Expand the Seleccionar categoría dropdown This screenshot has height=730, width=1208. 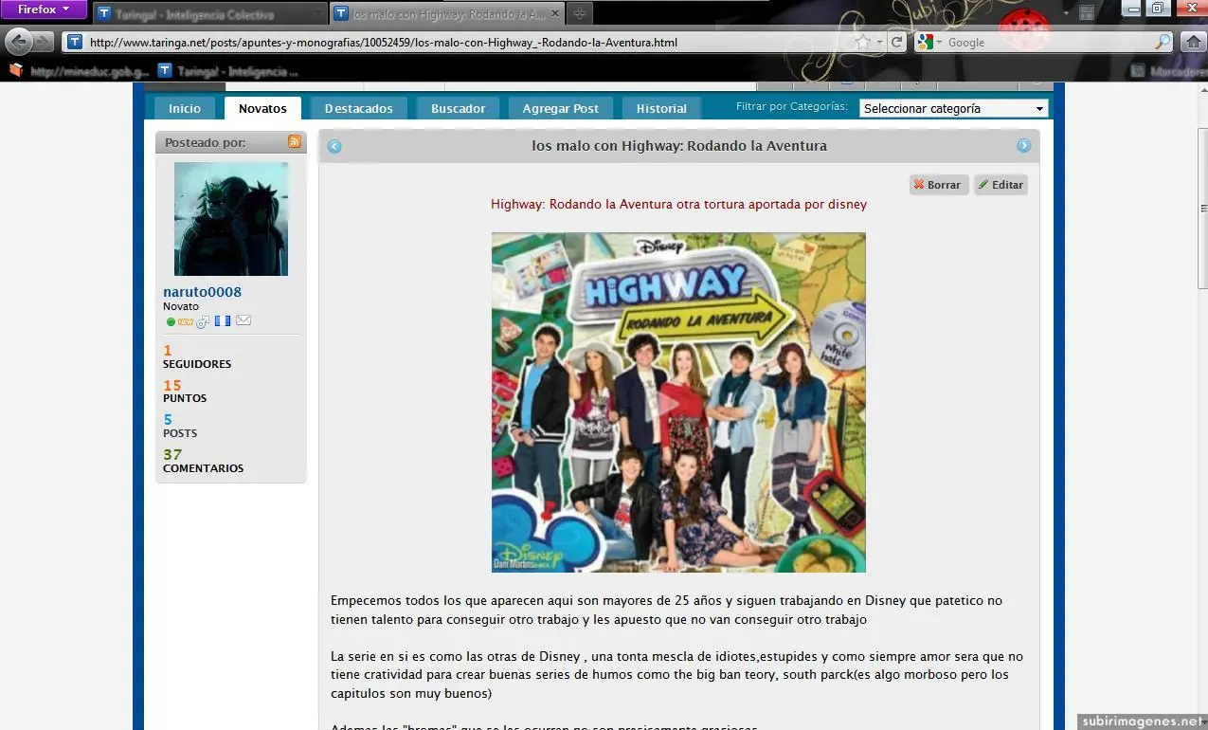click(x=953, y=108)
